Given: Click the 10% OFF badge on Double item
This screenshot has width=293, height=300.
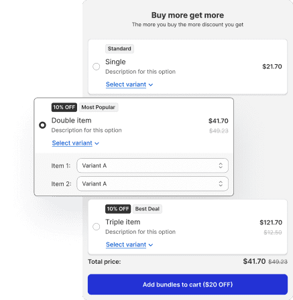Looking at the screenshot, I should click(64, 107).
